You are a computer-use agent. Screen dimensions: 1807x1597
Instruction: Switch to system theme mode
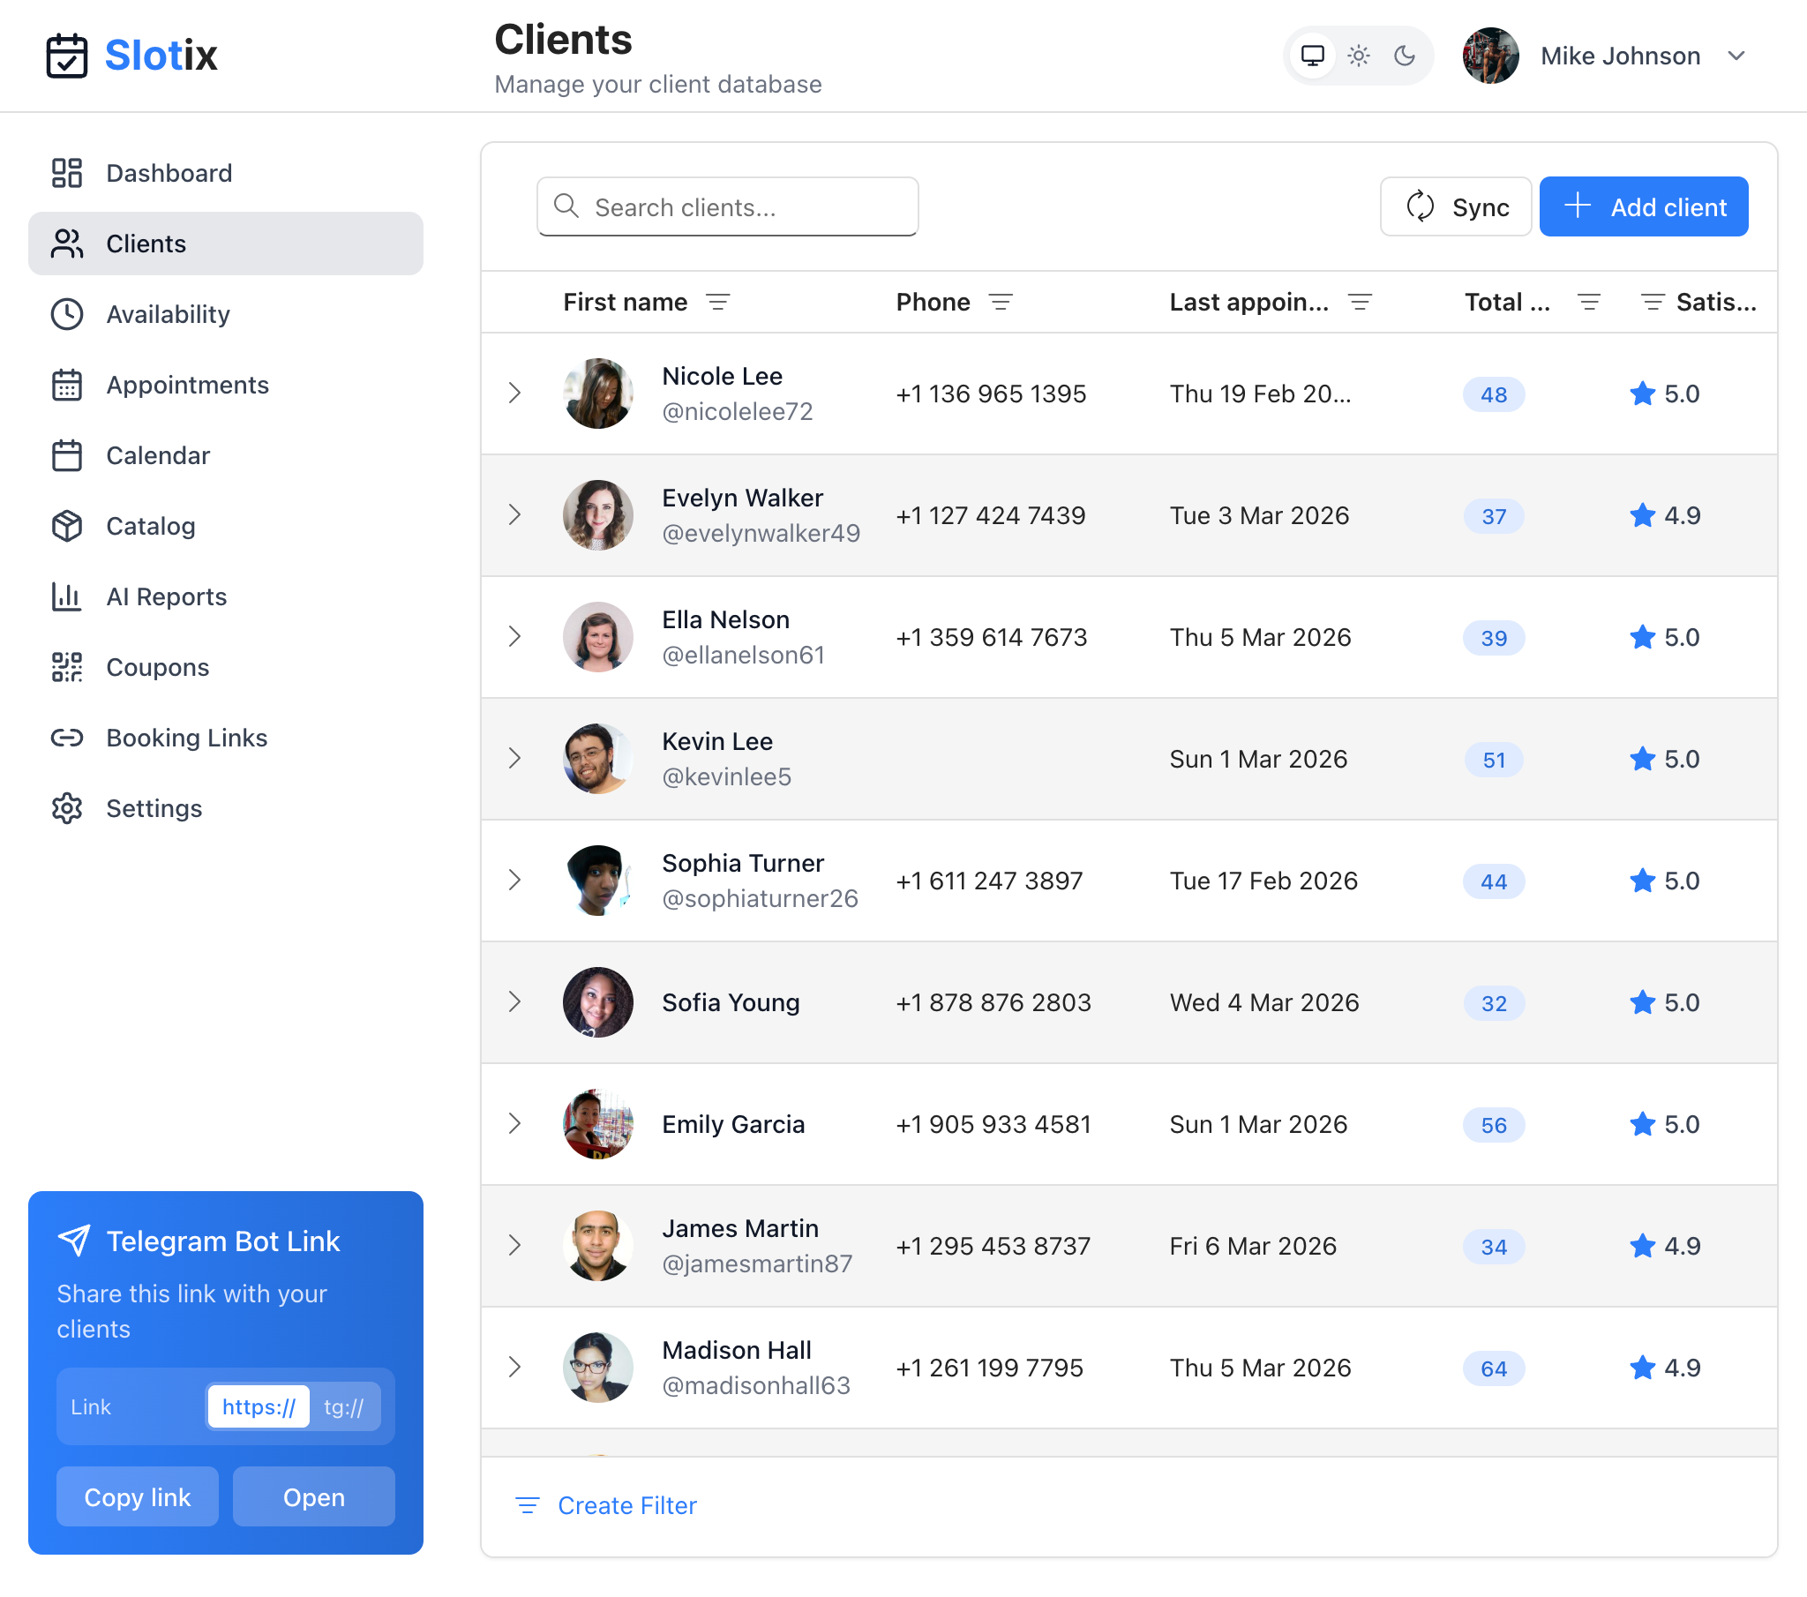coord(1312,56)
